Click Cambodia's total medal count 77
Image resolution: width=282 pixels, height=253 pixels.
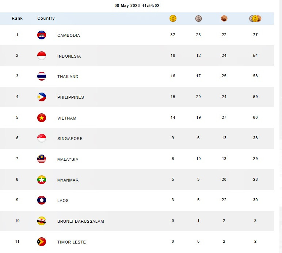click(x=255, y=35)
